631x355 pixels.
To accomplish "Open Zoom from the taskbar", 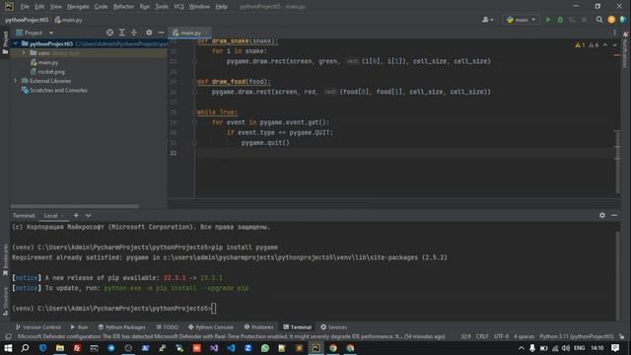I will click(x=247, y=348).
